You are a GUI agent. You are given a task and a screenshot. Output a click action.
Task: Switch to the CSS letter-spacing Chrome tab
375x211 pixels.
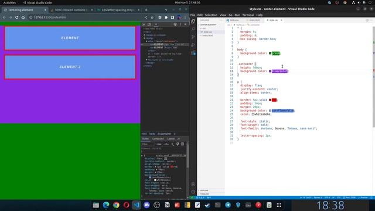[x=118, y=10]
